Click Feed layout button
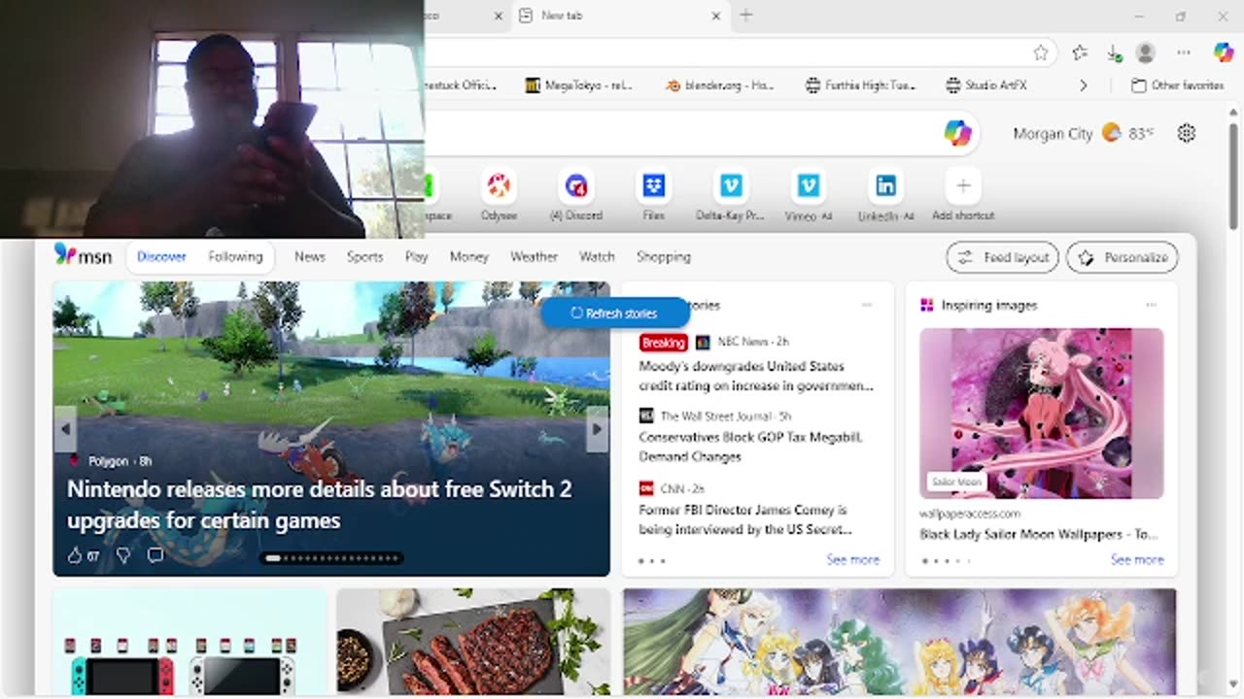Screen dimensions: 1244x699 click(x=1003, y=257)
